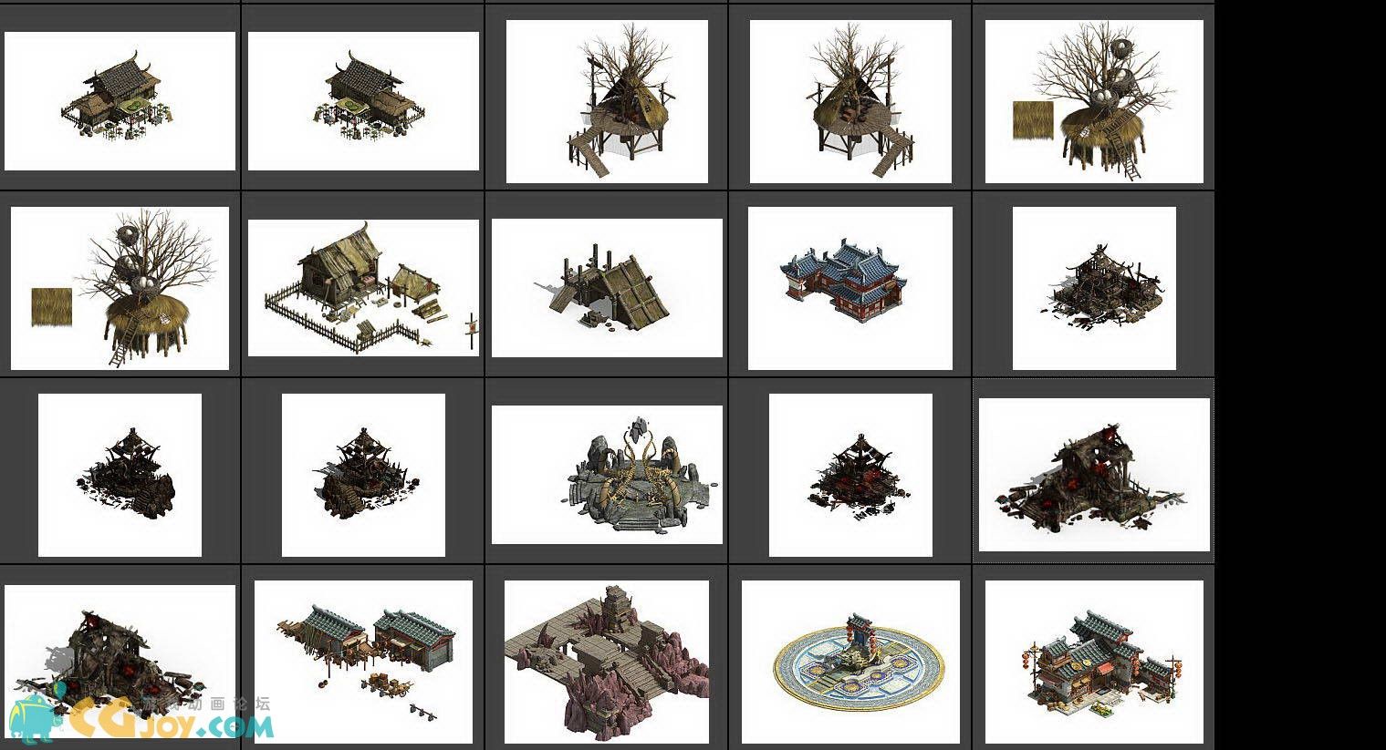Pick the collapsed burnt building rubble thumbnail

[1094, 288]
